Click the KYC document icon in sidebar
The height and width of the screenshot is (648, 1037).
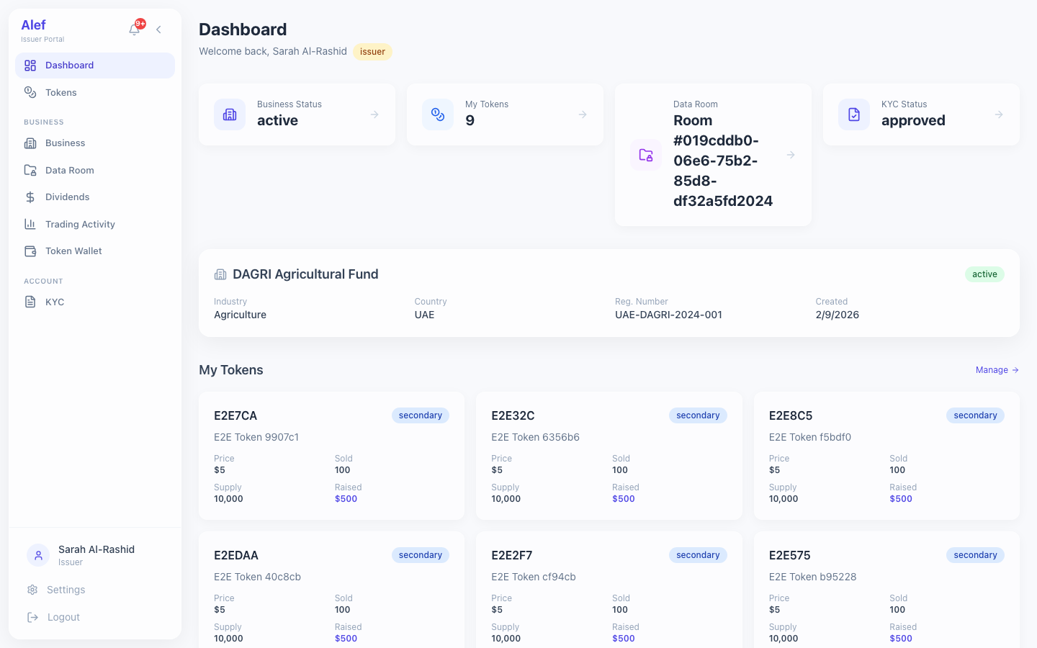coord(30,302)
